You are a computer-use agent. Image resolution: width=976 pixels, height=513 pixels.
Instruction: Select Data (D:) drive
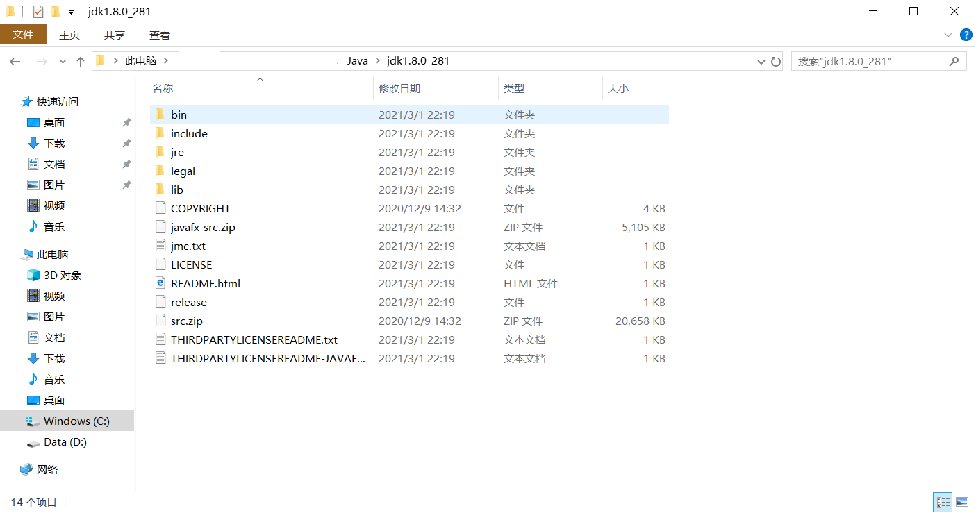(x=65, y=442)
